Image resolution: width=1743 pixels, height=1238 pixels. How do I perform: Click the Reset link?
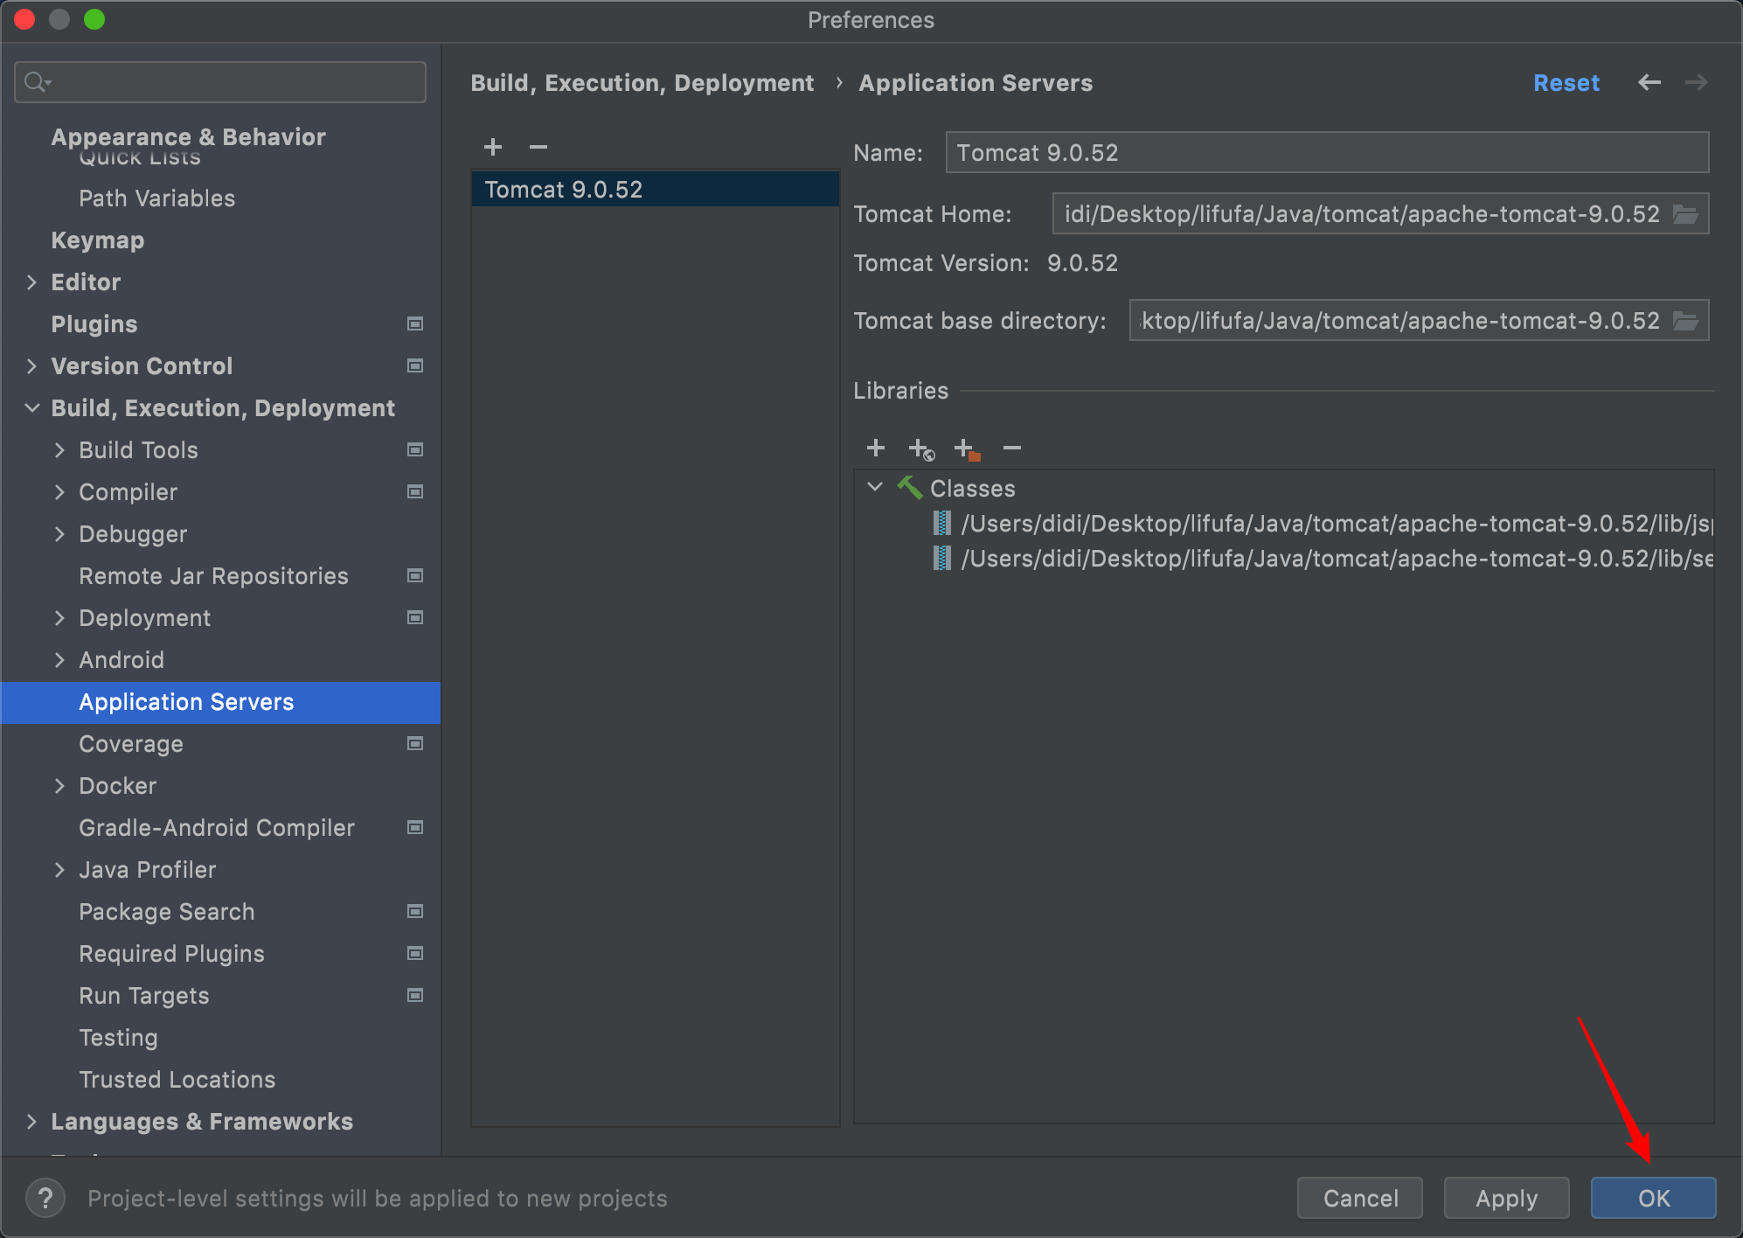pyautogui.click(x=1566, y=83)
